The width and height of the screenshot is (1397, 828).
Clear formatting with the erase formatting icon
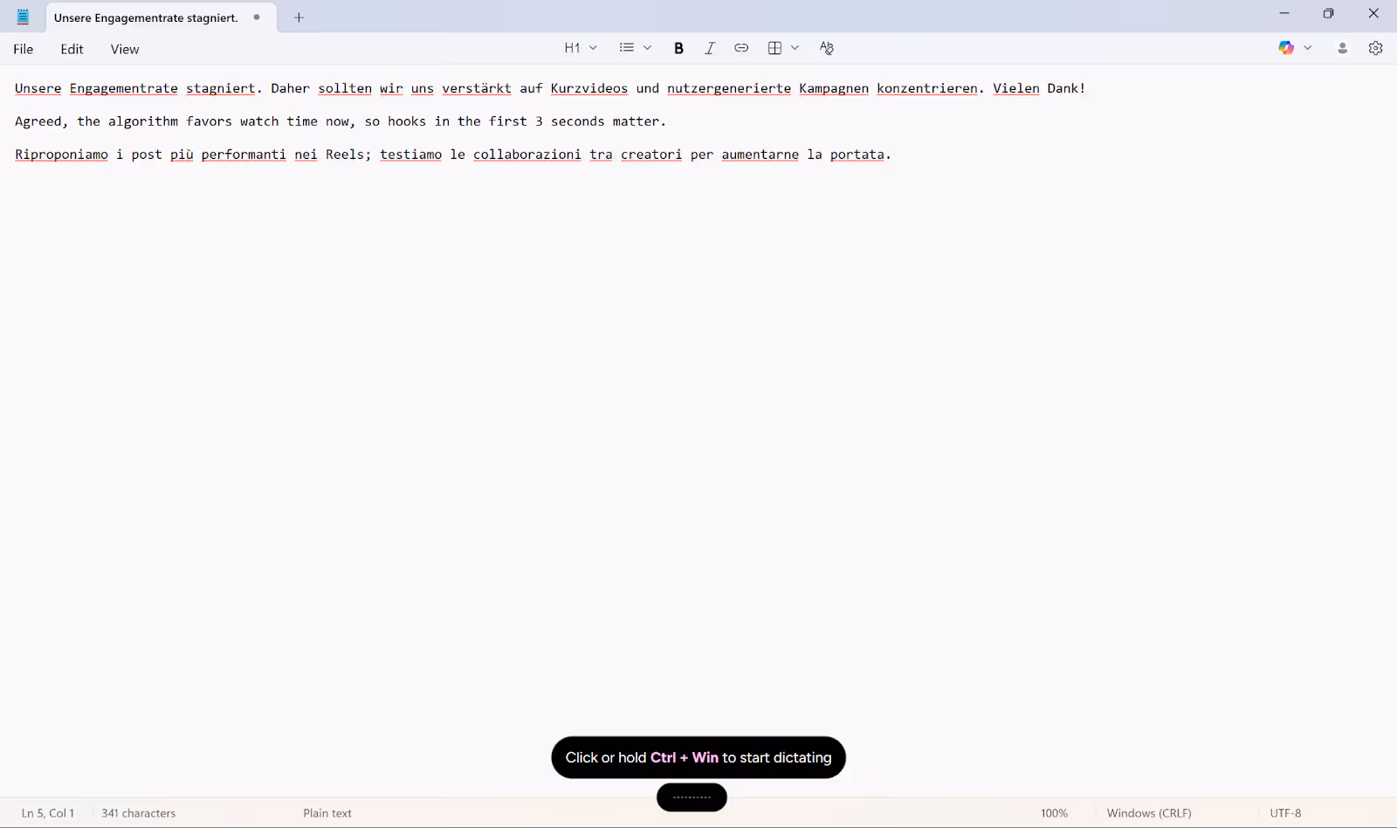tap(825, 48)
